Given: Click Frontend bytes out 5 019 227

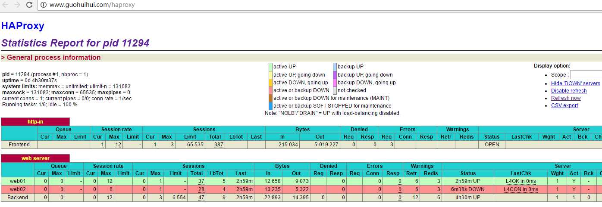Looking at the screenshot, I should [x=326, y=145].
